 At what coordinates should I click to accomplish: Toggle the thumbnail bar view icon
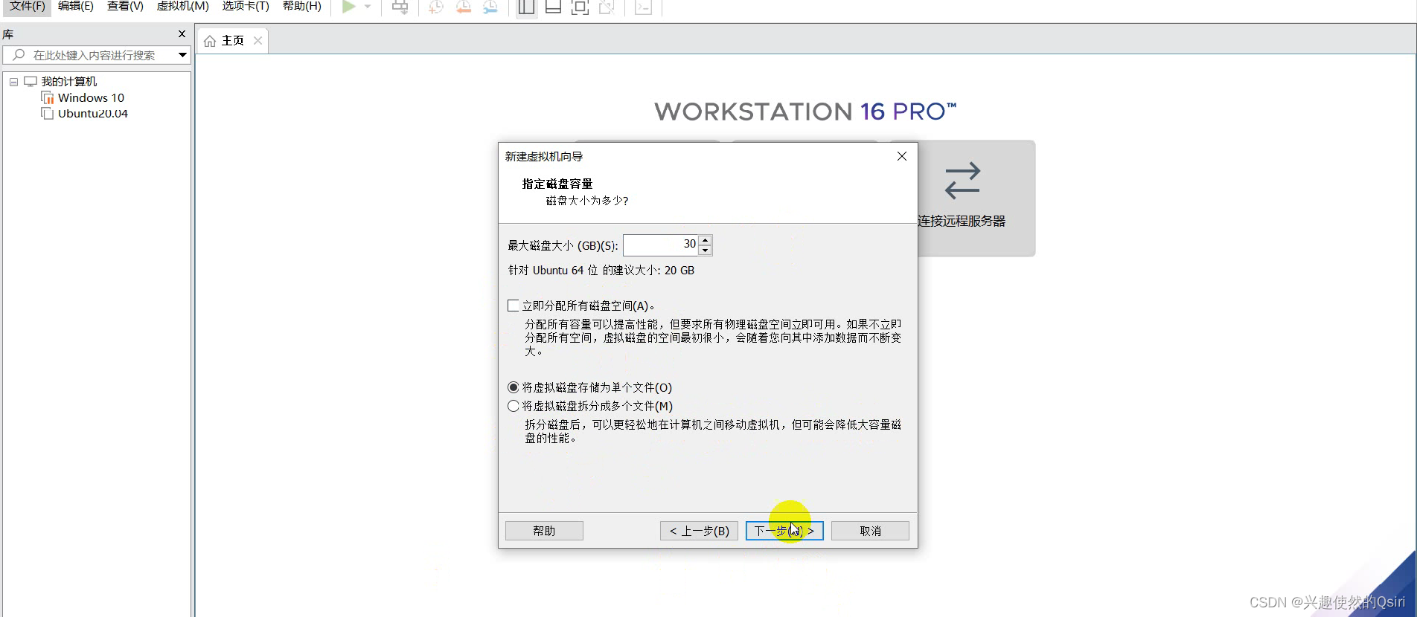coord(553,7)
